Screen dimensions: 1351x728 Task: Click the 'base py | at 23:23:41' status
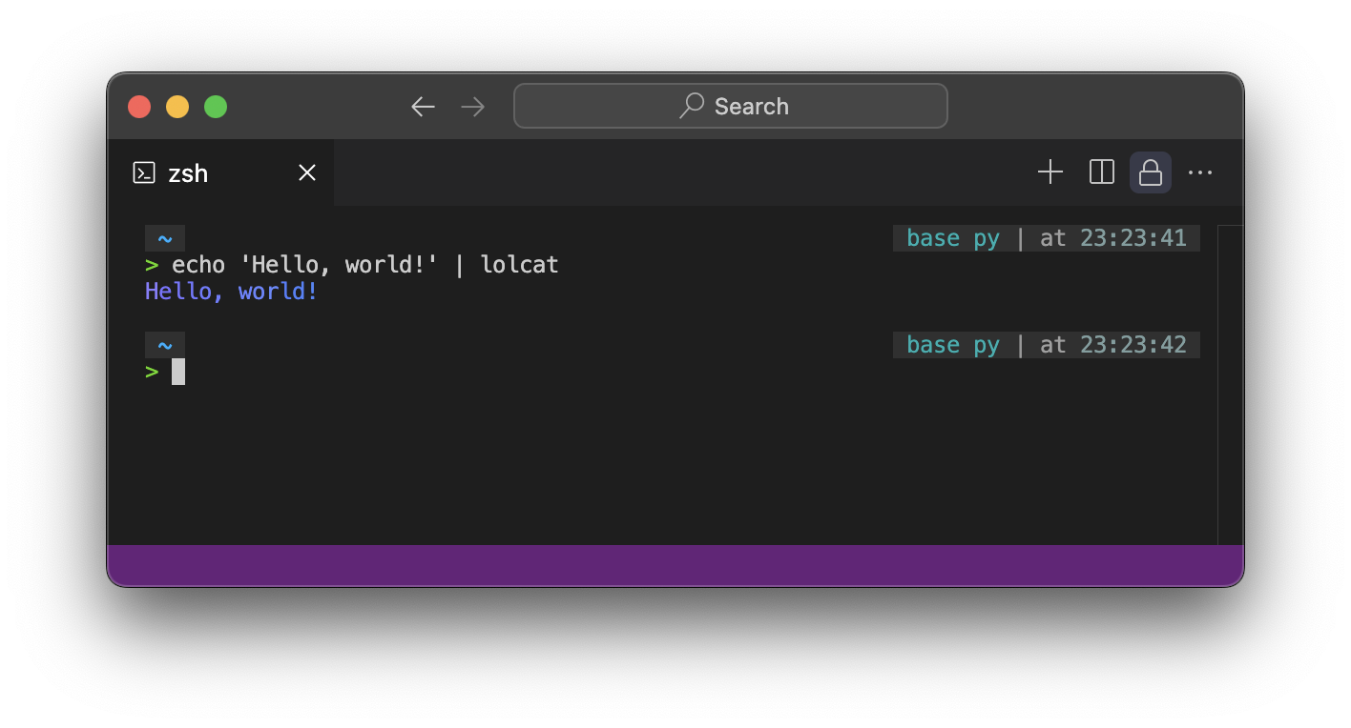pos(1047,238)
